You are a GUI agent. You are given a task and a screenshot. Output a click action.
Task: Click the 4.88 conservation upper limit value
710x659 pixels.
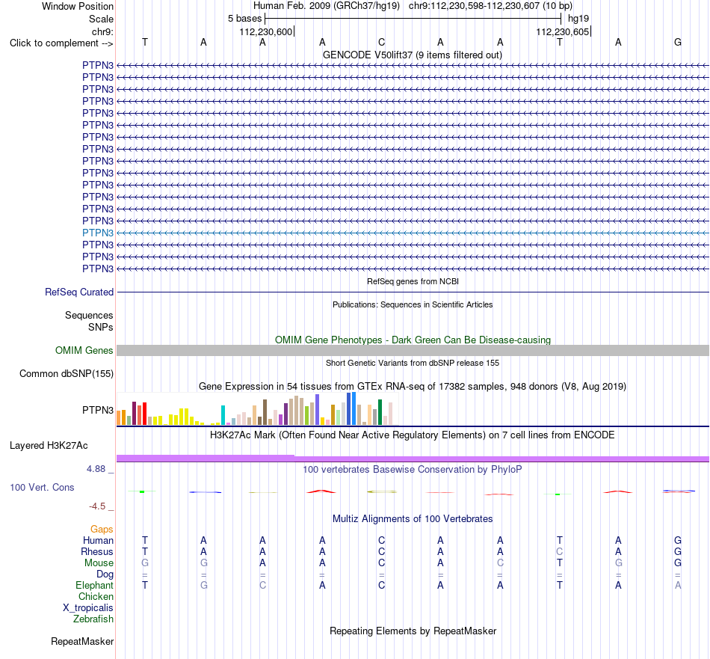96,469
